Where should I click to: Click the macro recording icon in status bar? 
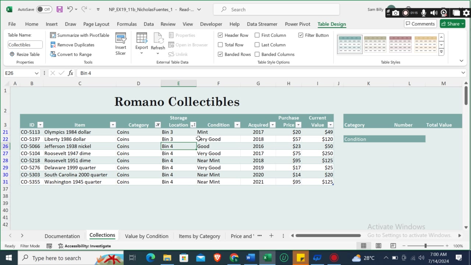[x=49, y=246]
